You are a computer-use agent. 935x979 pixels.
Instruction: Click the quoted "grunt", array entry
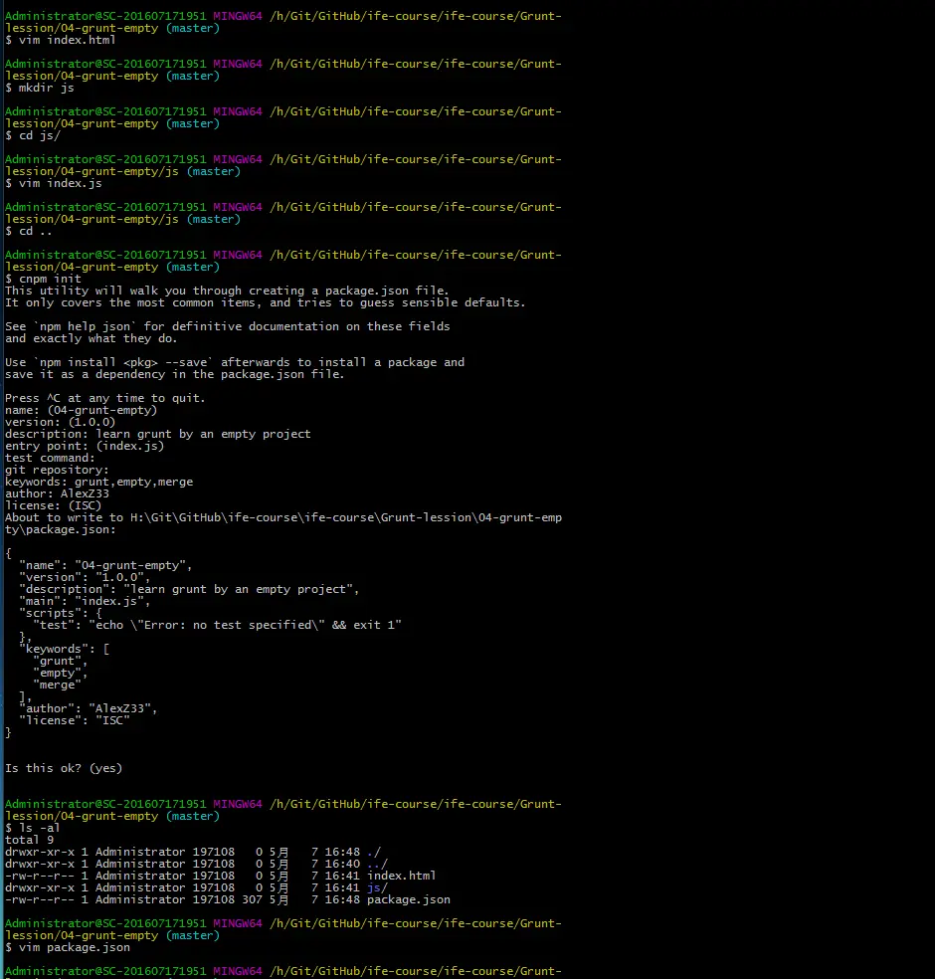point(61,662)
